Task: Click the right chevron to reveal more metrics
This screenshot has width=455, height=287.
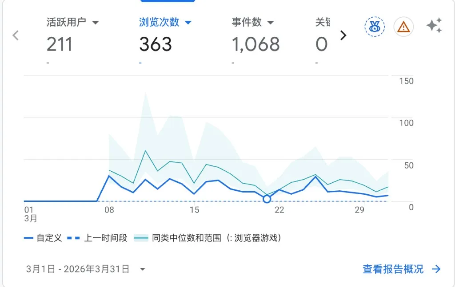Action: [343, 35]
